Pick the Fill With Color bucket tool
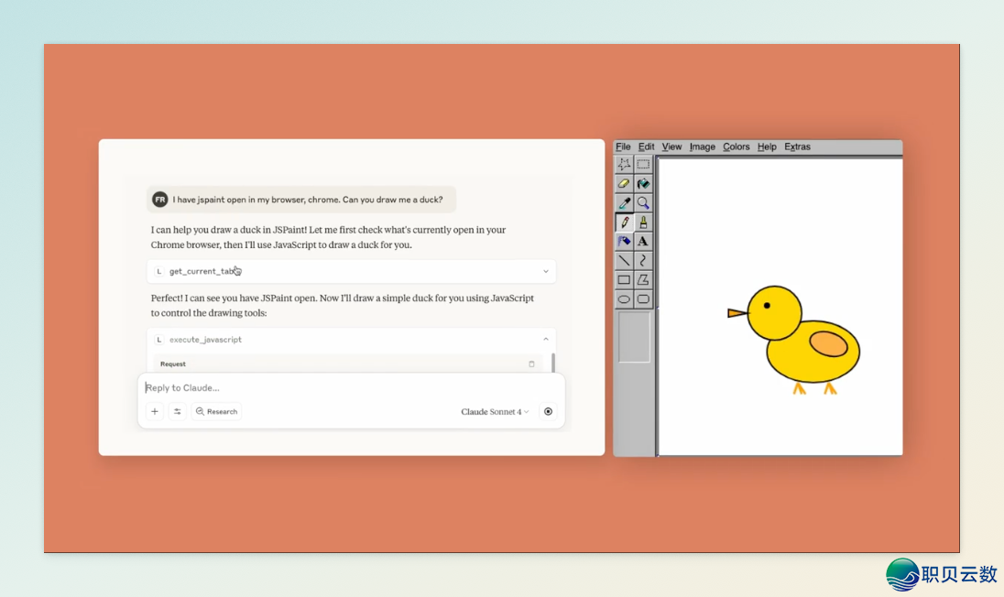1004x597 pixels. click(x=643, y=184)
